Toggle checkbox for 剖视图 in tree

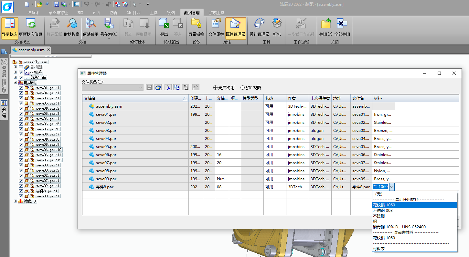coord(21,67)
